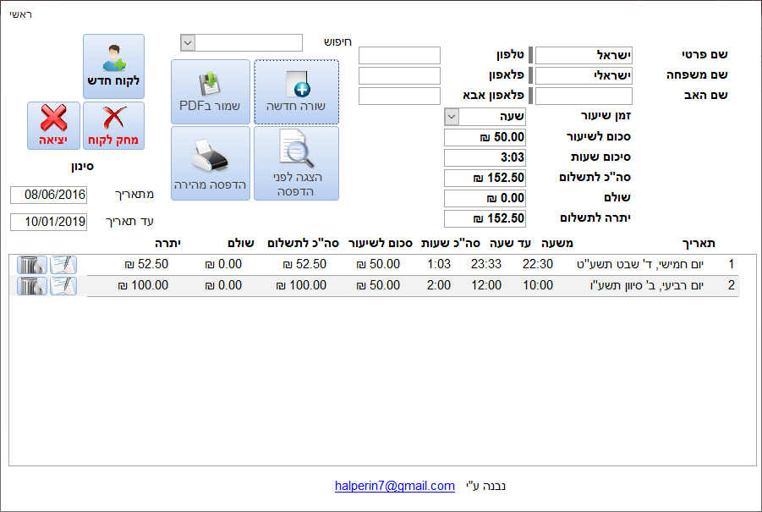
Task: Click the שם פרטי input field
Action: pos(584,55)
